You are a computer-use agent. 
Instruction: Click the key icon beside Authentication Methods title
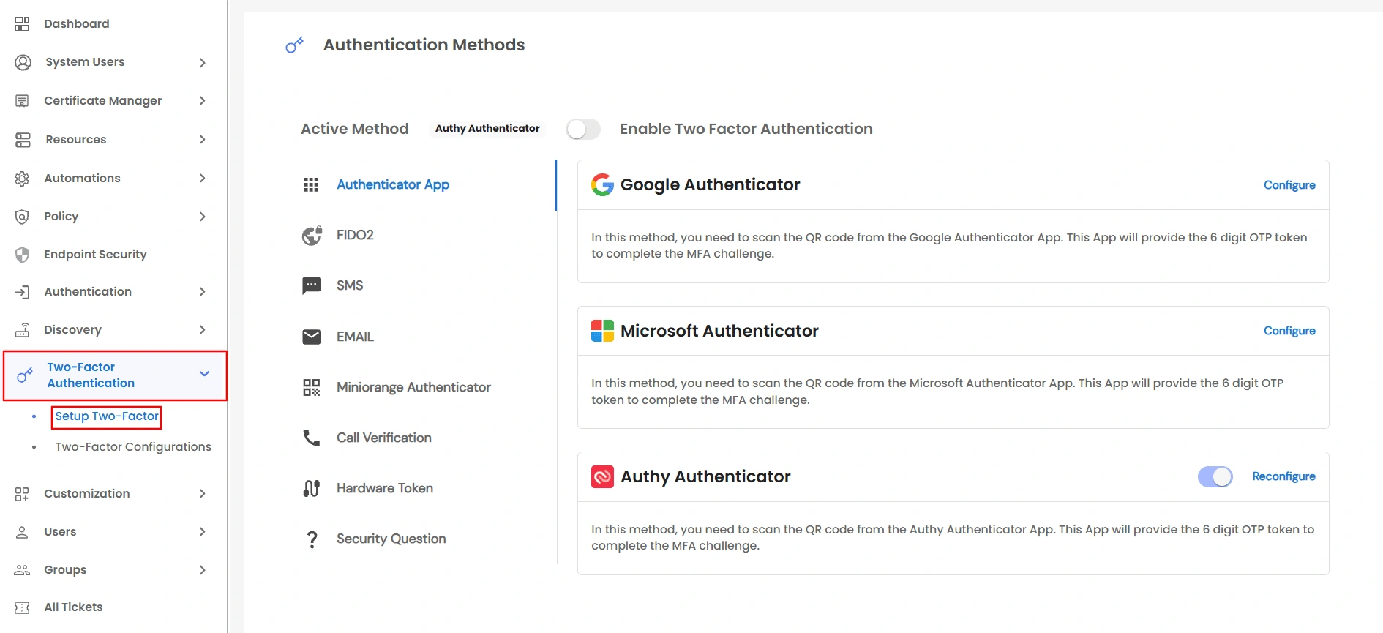tap(294, 45)
